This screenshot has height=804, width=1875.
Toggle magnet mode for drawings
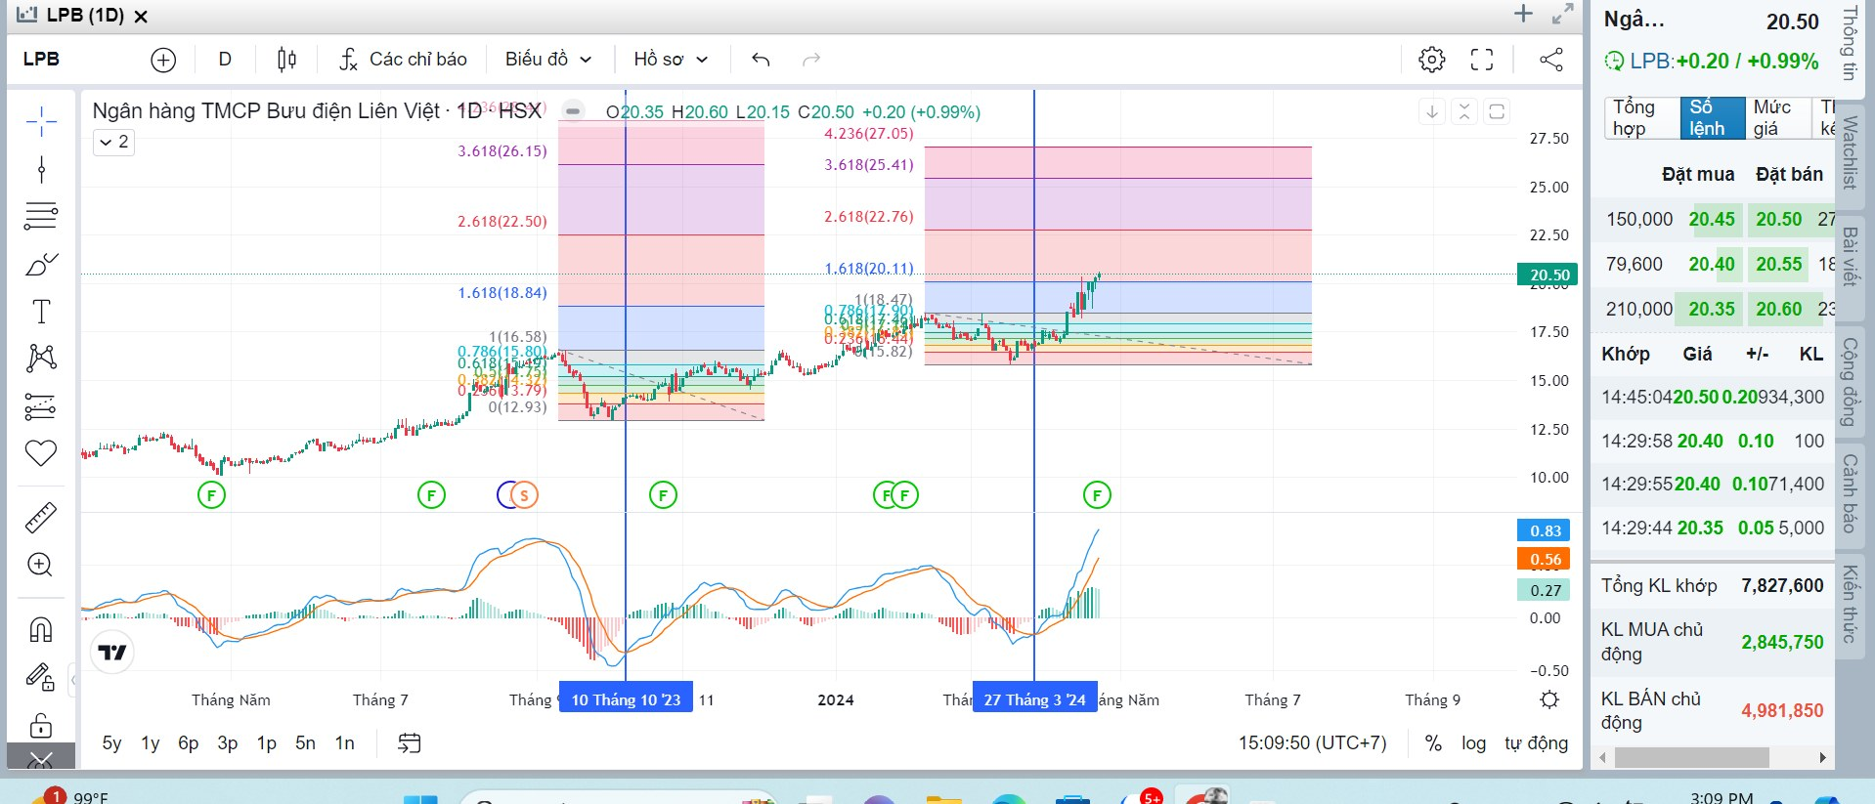point(41,629)
